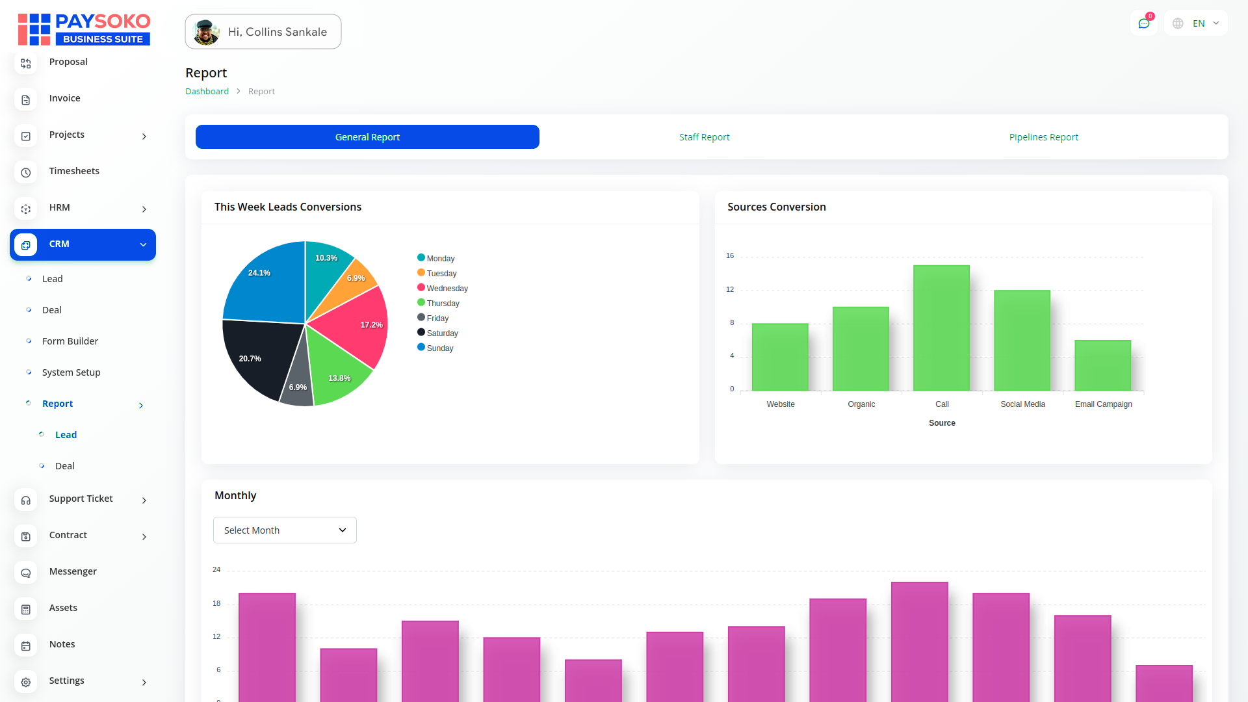The width and height of the screenshot is (1248, 702).
Task: Click the Dashboard breadcrumb link
Action: pyautogui.click(x=207, y=92)
